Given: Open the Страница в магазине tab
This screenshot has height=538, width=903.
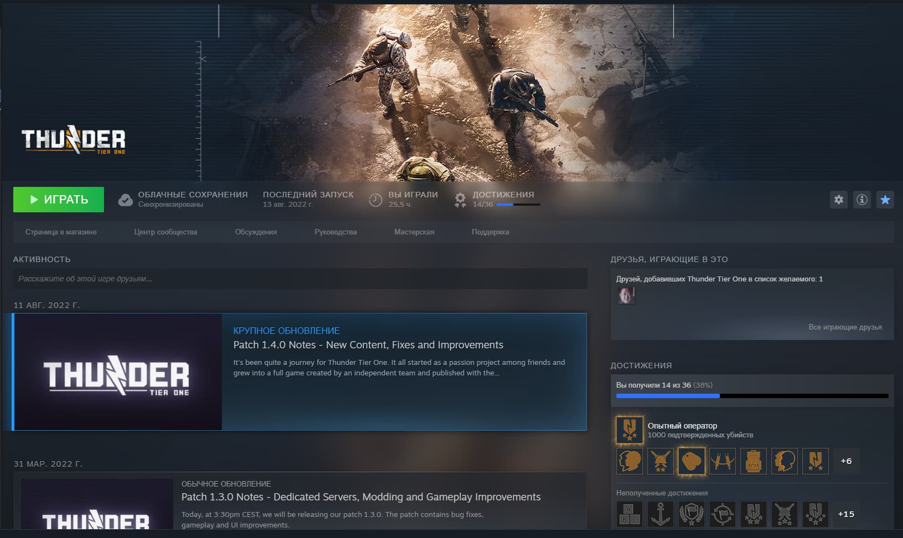Looking at the screenshot, I should tap(61, 232).
